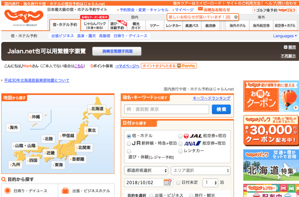
Task: Open the Languages dropdown
Action: click(x=285, y=36)
